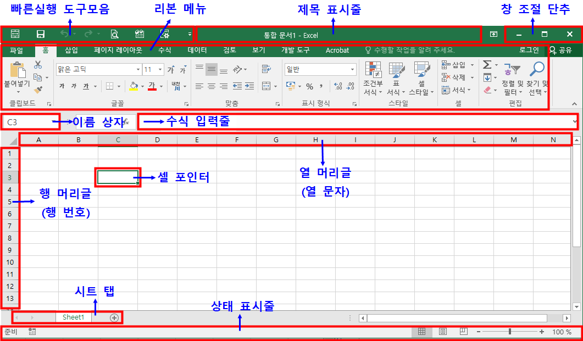Open the number format dropdown 일반

[320, 69]
